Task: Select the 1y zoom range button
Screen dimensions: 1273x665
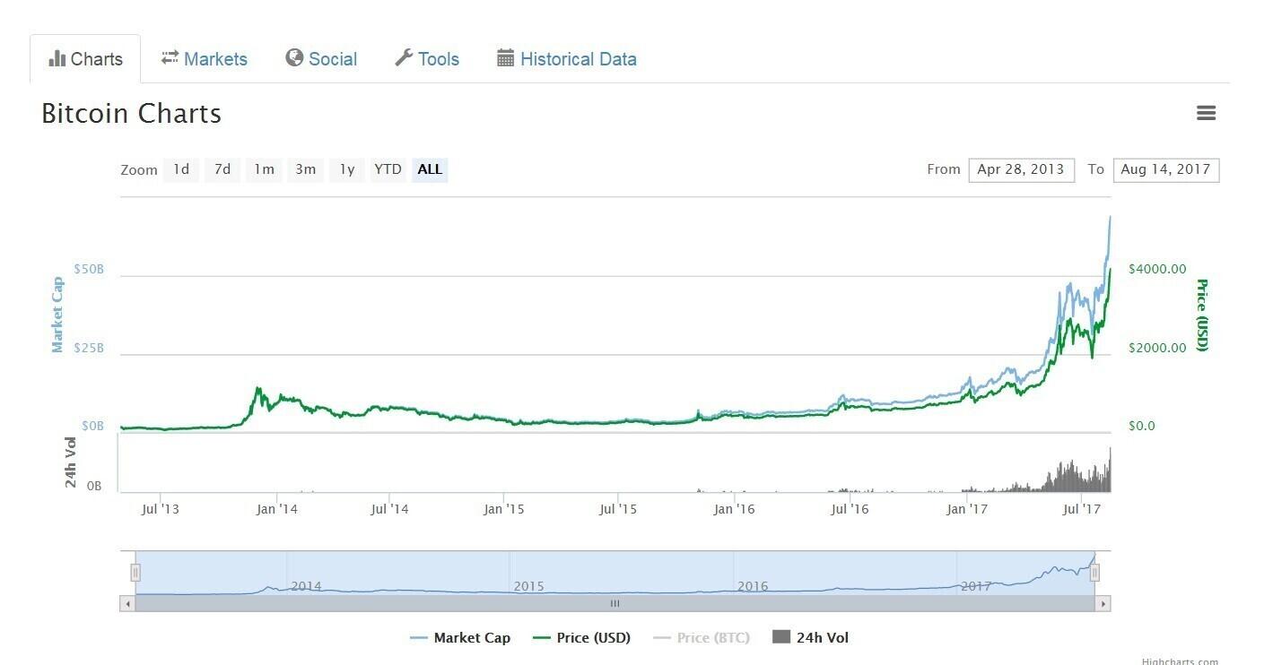Action: point(347,169)
